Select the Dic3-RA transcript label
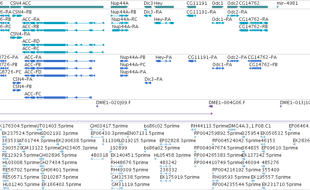Screen dimensions: 310x190 (x=153, y=12)
